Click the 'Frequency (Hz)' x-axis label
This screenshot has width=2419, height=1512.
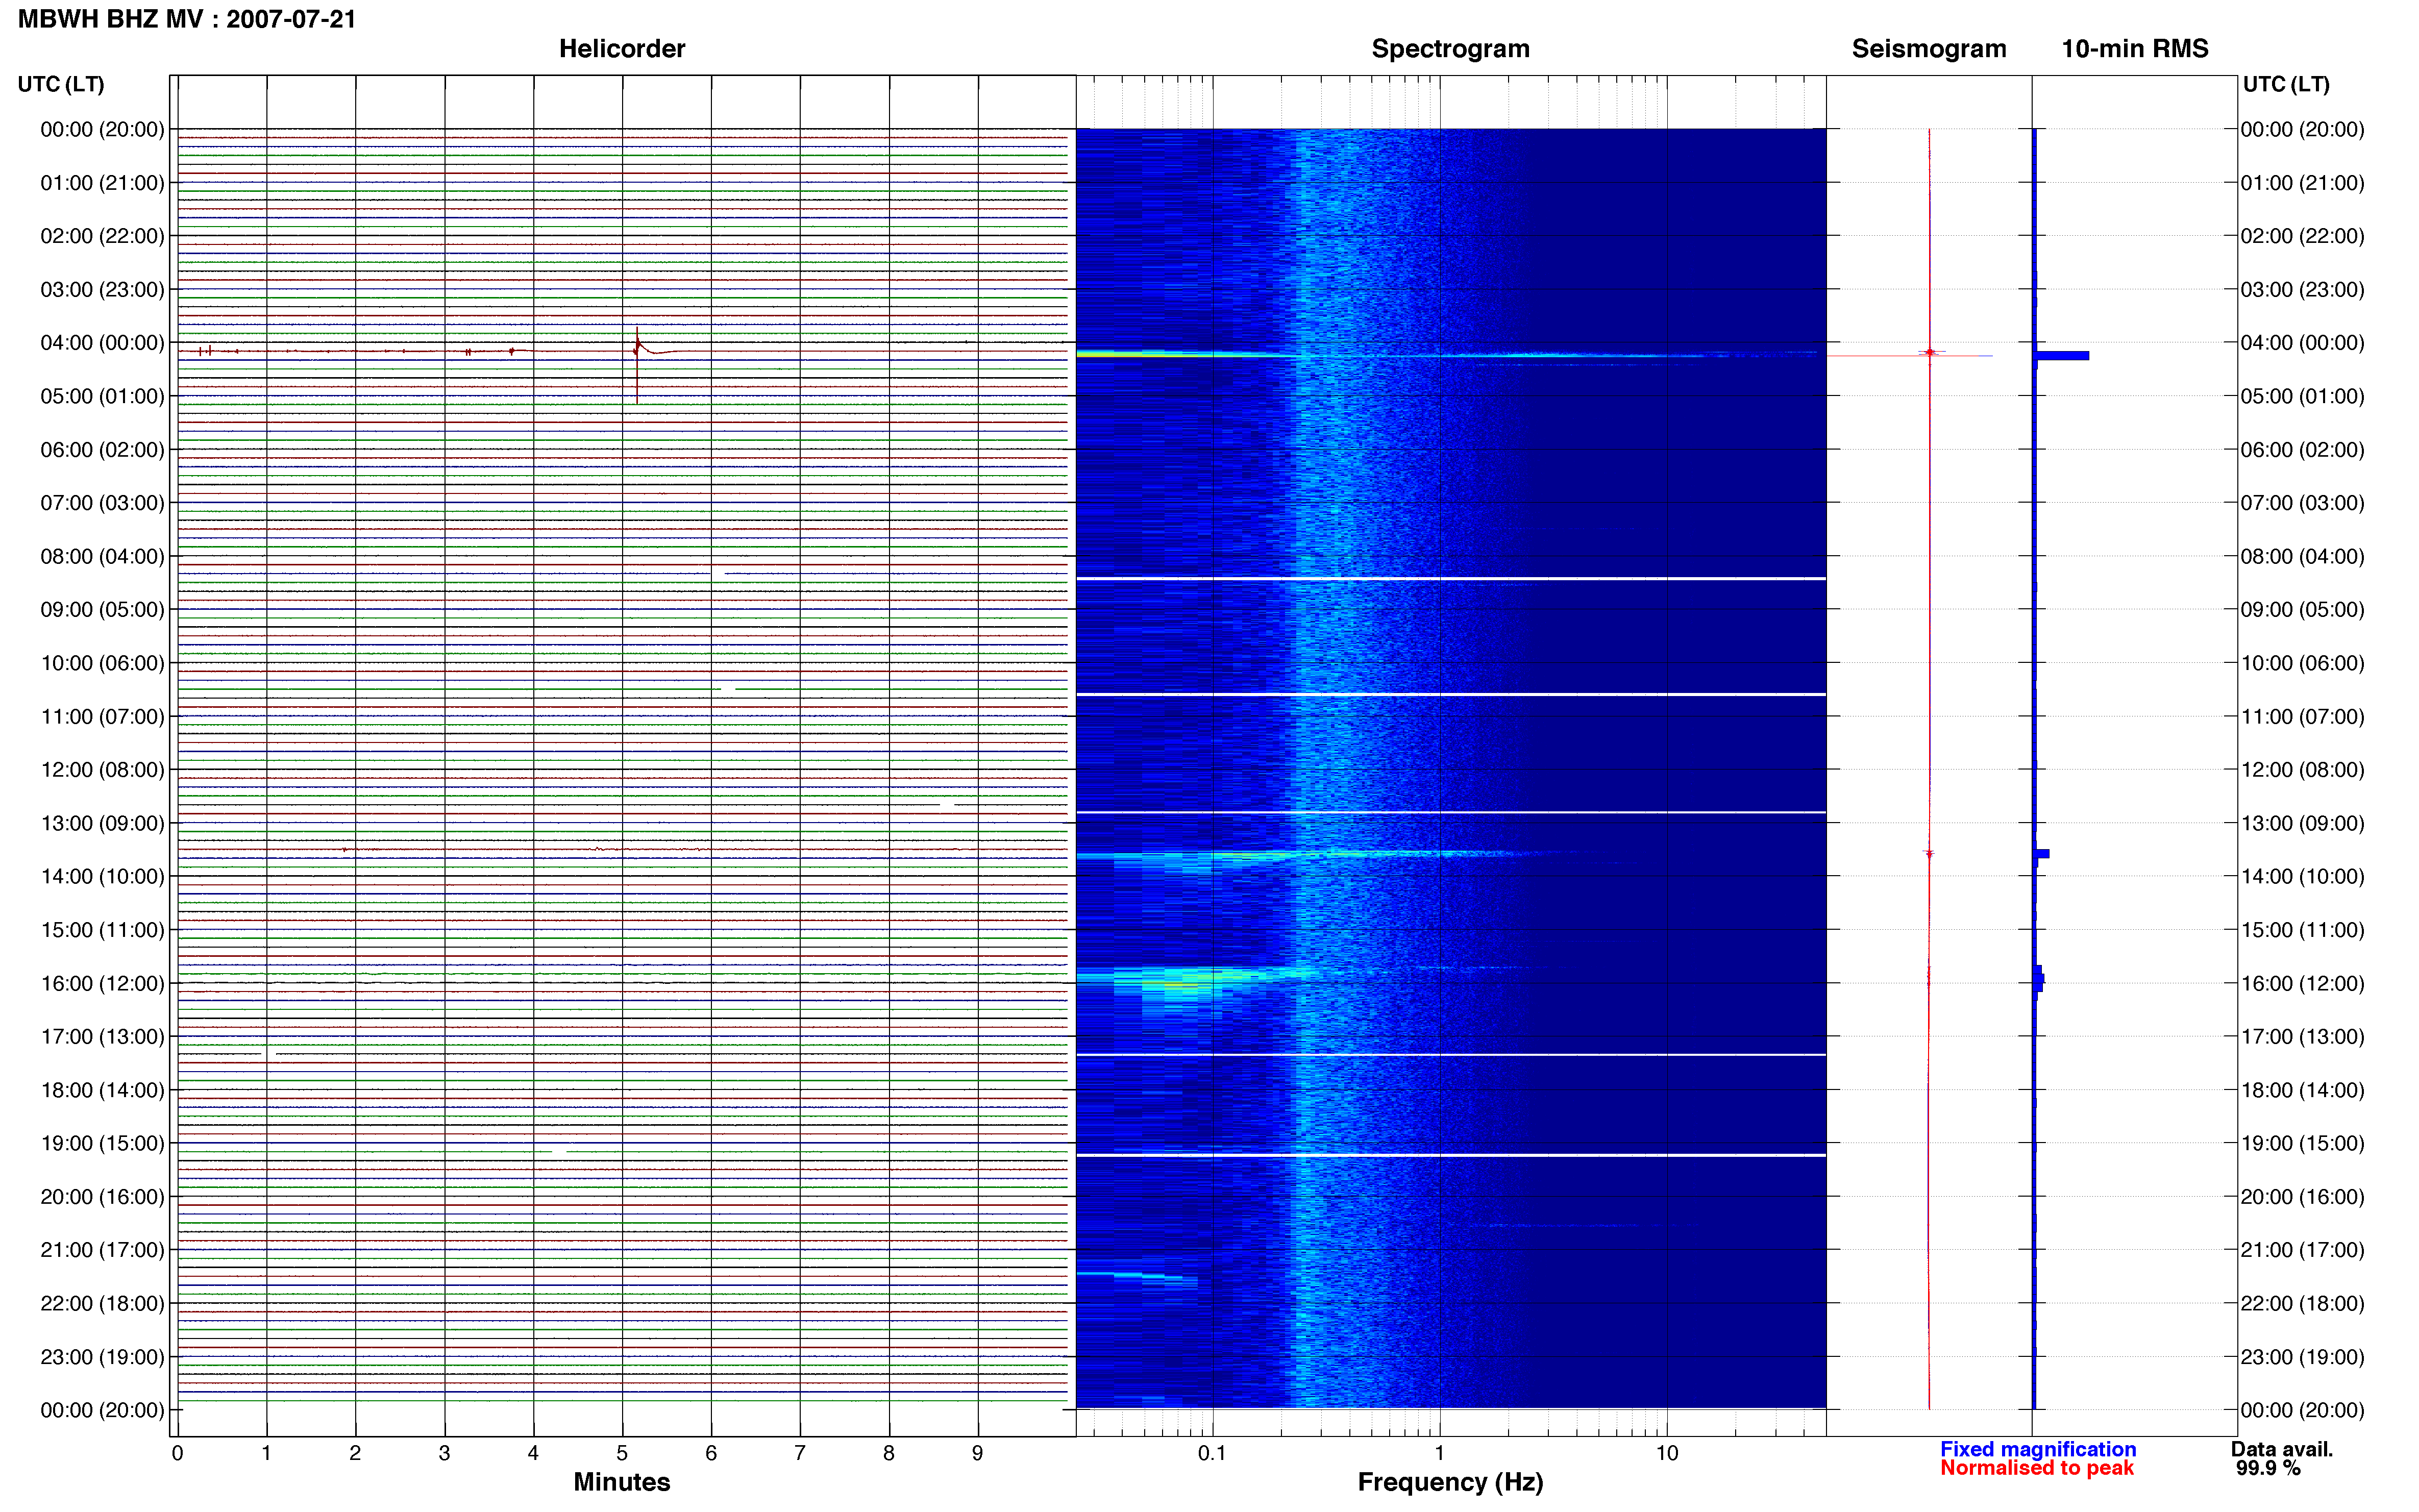tap(1450, 1482)
